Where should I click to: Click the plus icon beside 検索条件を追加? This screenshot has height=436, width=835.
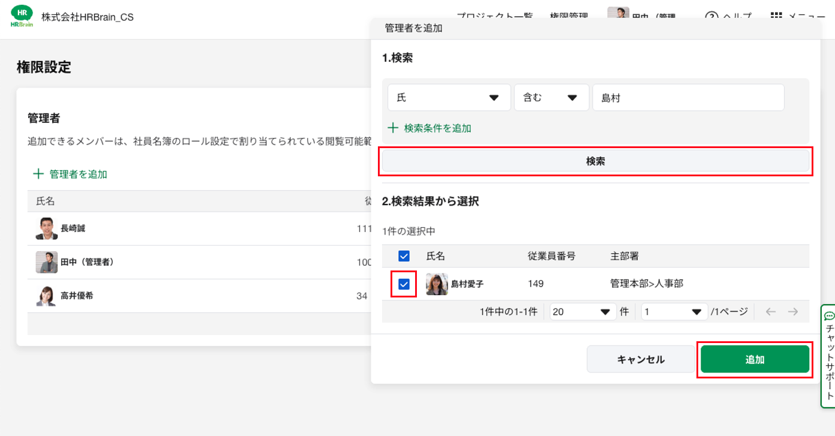click(393, 128)
